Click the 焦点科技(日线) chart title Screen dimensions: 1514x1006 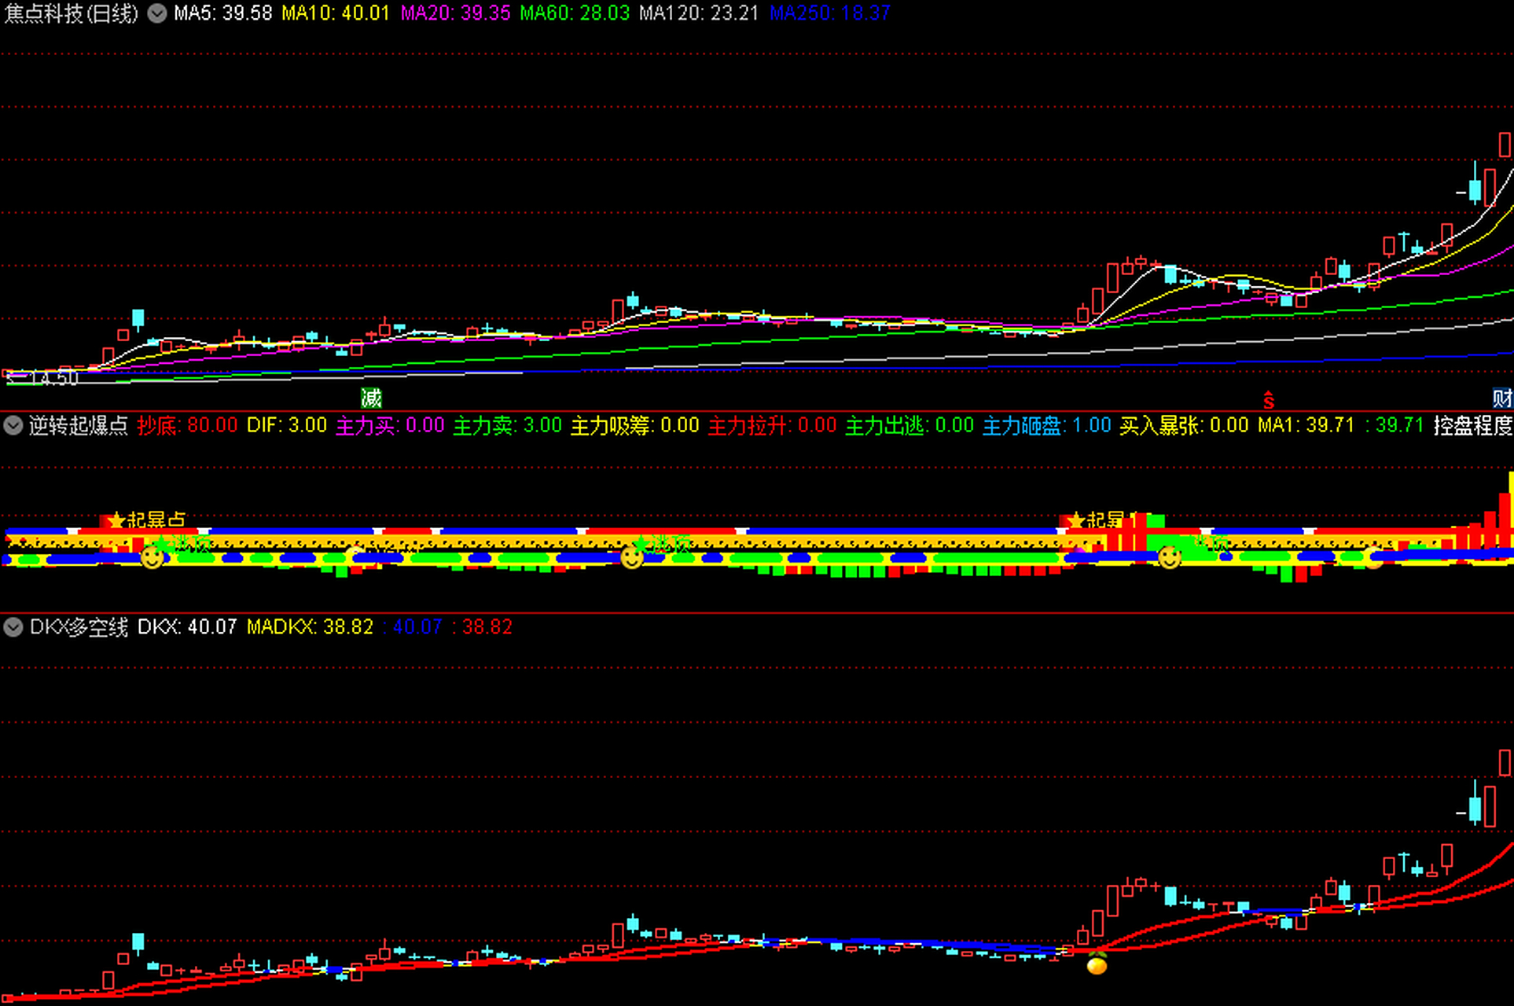72,13
